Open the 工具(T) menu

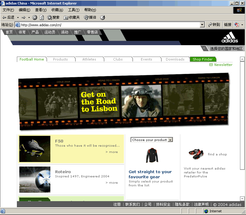(74, 10)
